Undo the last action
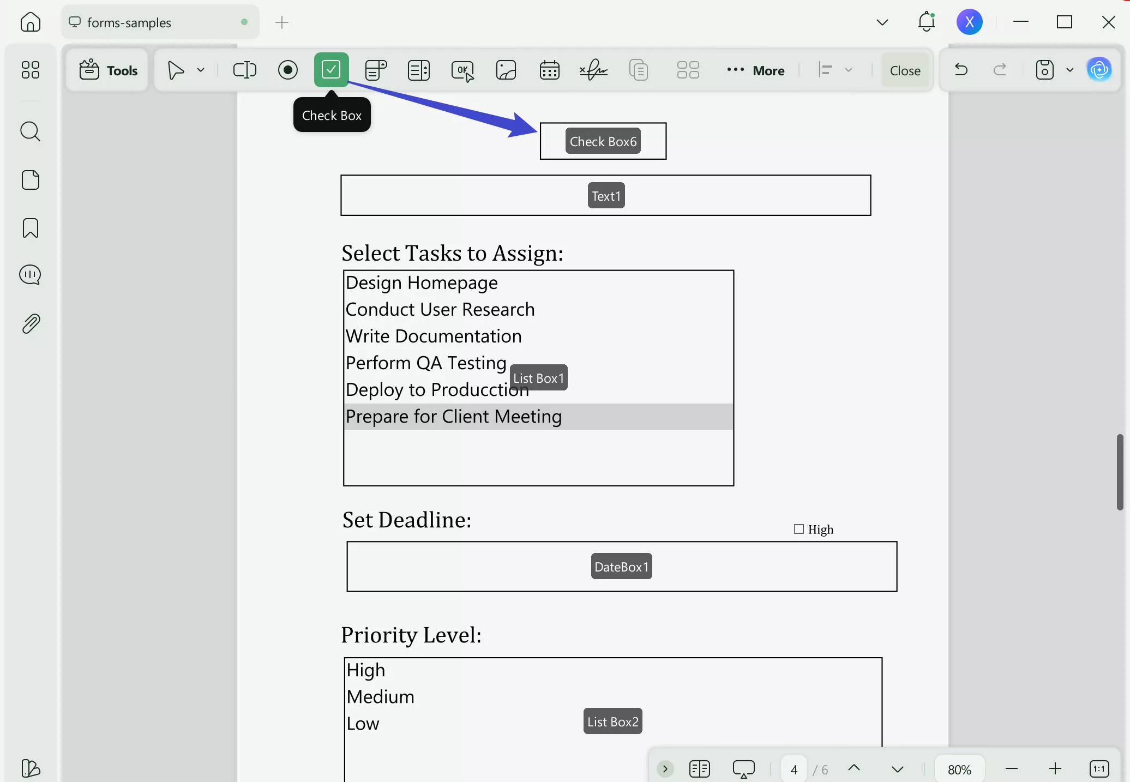The image size is (1130, 782). 961,70
